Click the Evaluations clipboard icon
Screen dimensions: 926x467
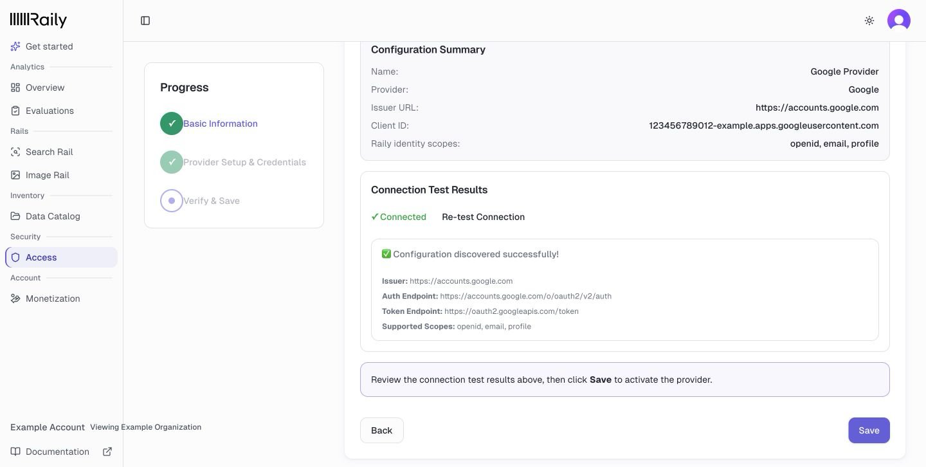tap(15, 111)
